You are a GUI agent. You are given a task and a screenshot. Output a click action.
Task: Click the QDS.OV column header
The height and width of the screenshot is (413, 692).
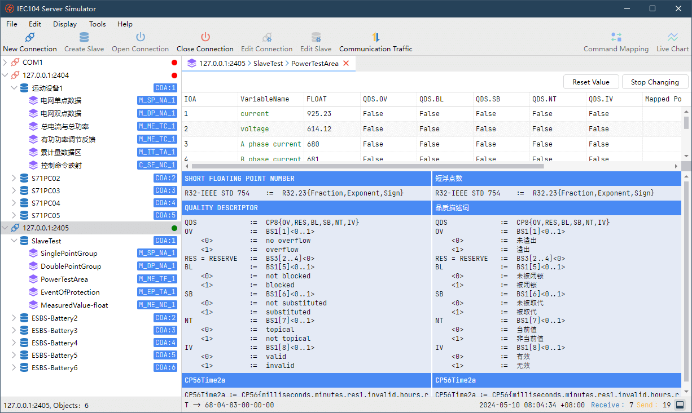pos(388,99)
